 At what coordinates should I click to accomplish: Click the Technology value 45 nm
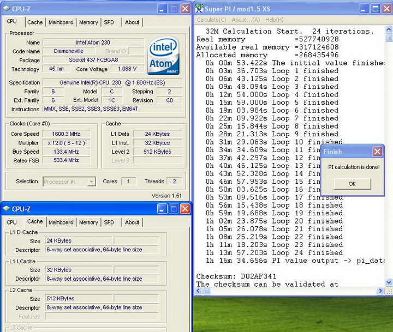click(56, 69)
